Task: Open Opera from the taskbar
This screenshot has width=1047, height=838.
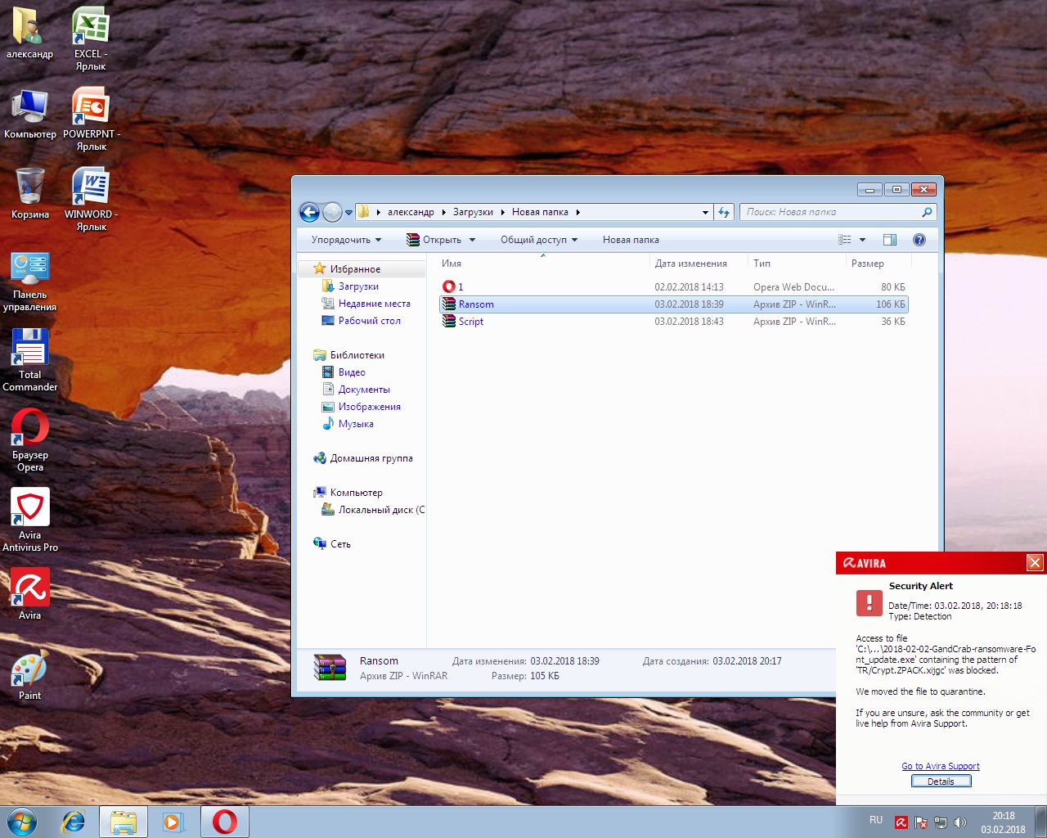Action: tap(225, 822)
